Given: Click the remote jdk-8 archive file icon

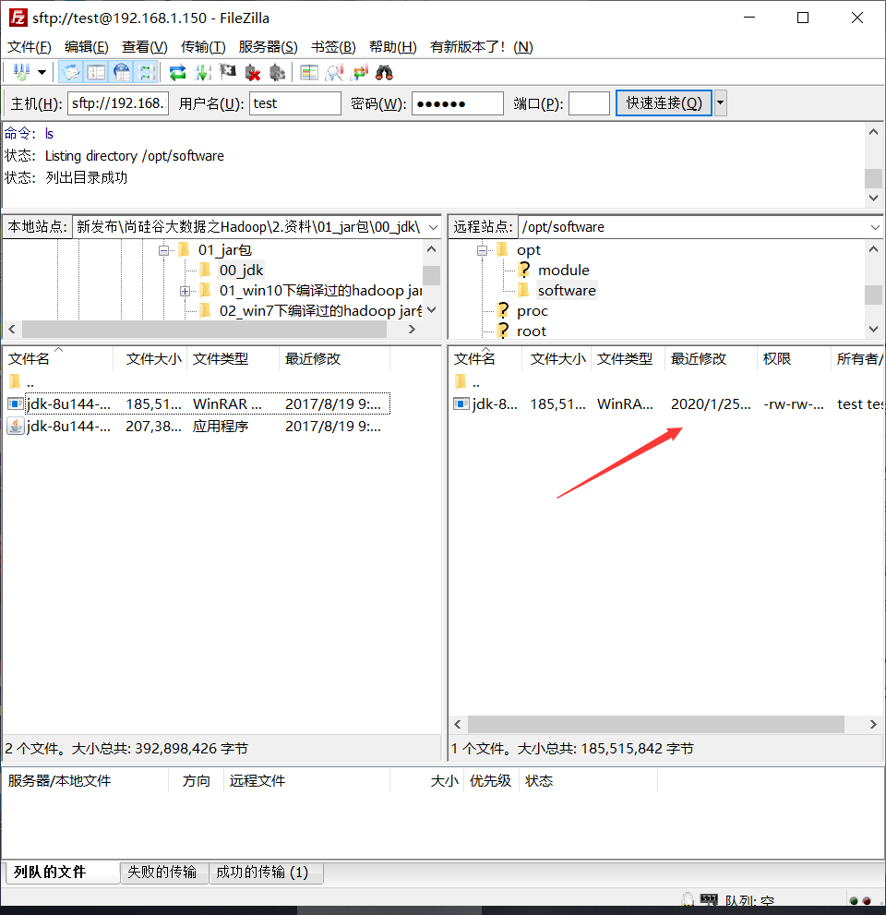Looking at the screenshot, I should click(461, 403).
